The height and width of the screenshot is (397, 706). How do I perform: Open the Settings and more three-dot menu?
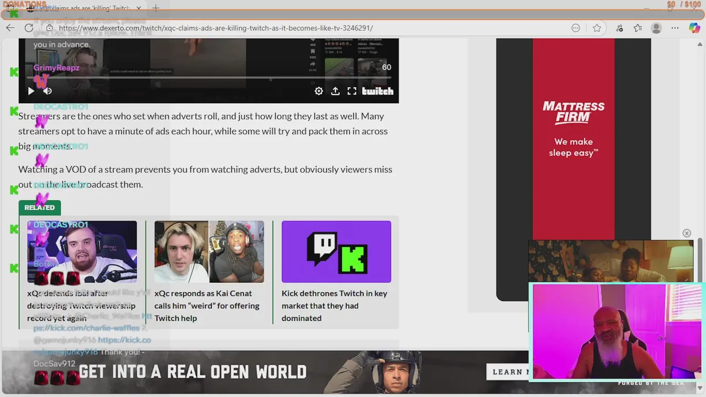click(675, 28)
